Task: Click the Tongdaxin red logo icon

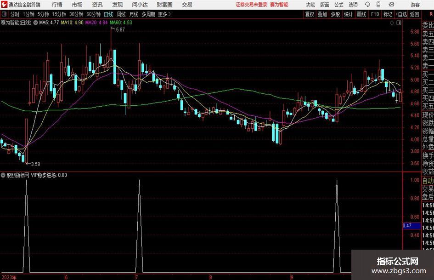Action: click(x=4, y=5)
